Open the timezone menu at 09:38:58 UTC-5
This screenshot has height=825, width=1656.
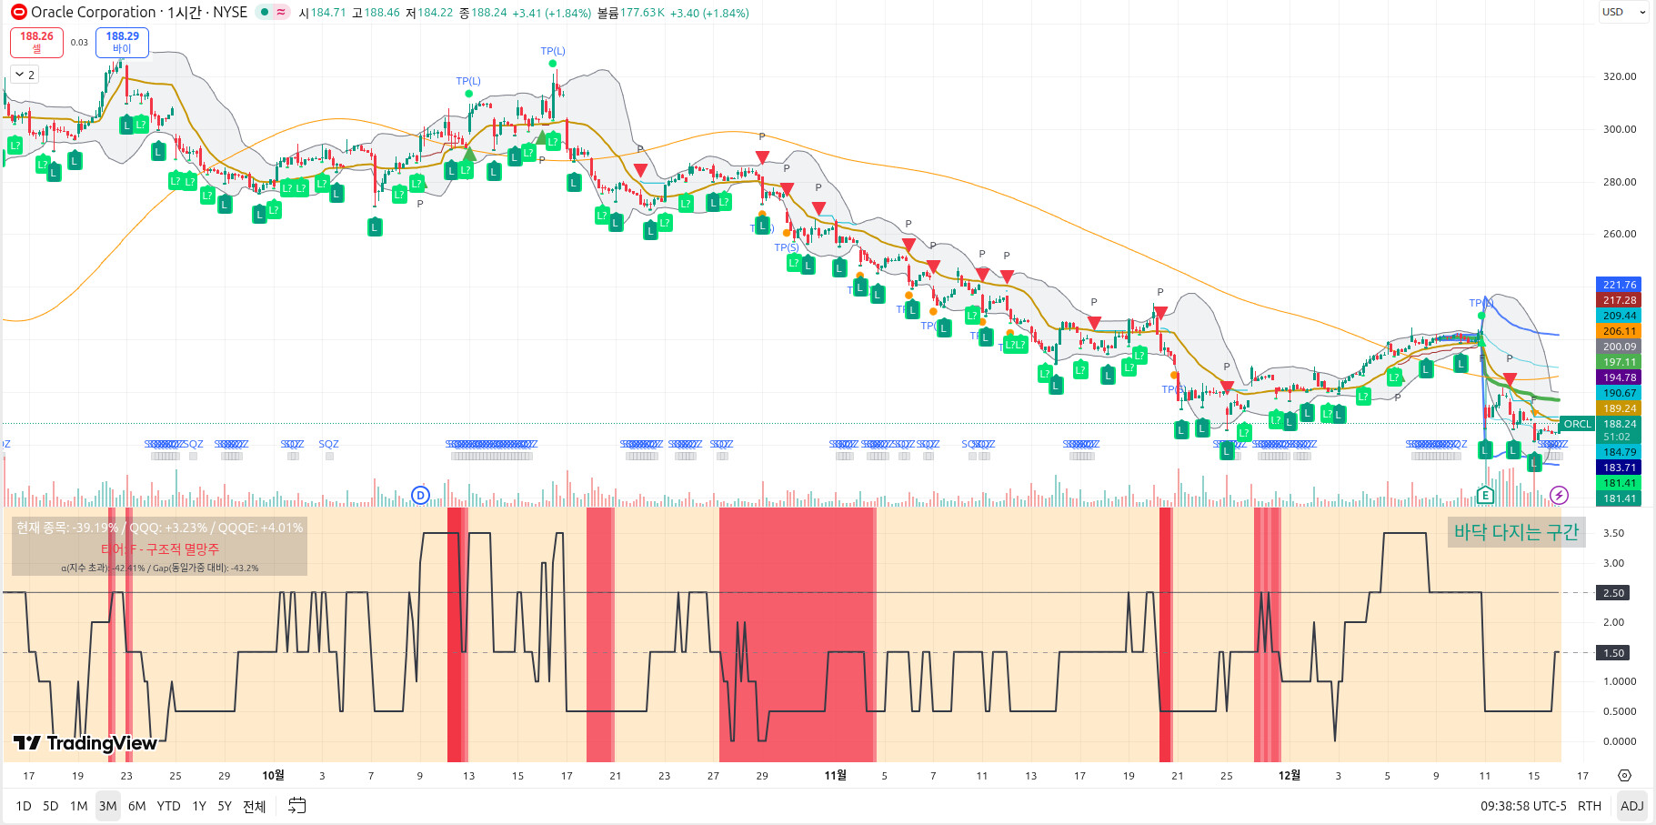click(1523, 806)
